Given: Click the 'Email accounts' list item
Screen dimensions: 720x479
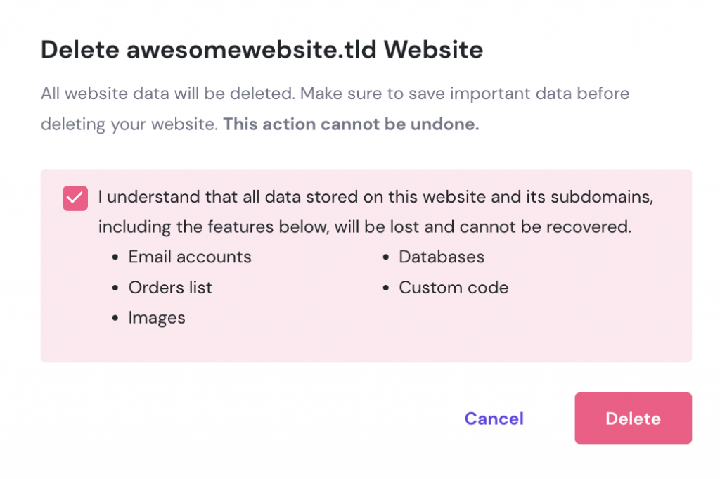Looking at the screenshot, I should (189, 257).
